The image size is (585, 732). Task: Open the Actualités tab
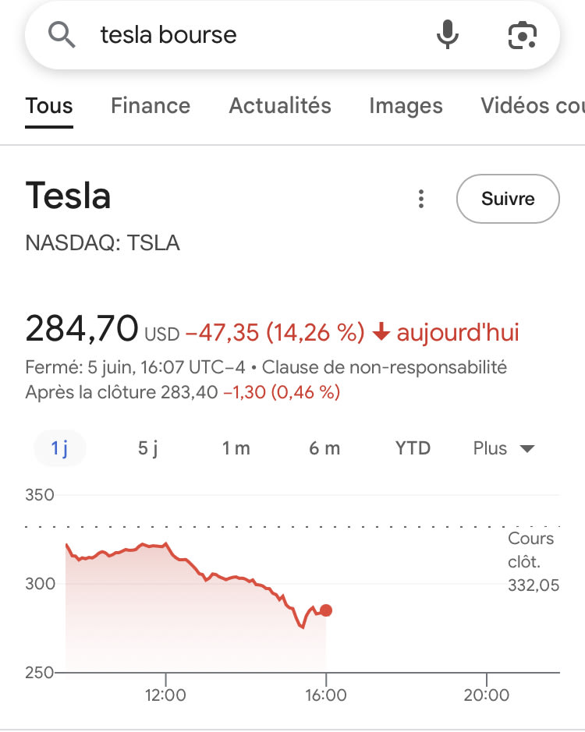280,106
